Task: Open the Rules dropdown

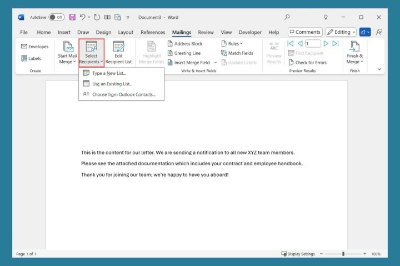Action: coord(233,44)
